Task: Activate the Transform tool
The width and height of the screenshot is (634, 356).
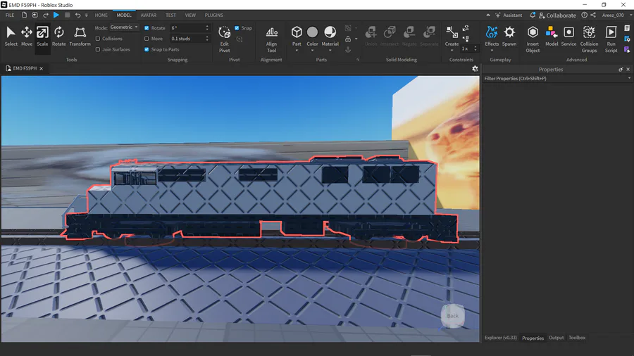Action: [x=80, y=37]
